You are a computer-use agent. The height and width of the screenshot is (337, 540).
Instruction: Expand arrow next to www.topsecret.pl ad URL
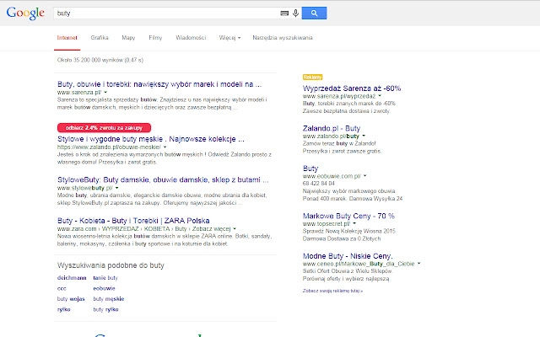tap(354, 224)
